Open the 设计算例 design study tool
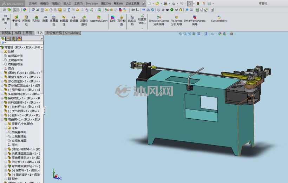Viewport: 288px width, 183px height. pyautogui.click(x=6, y=19)
